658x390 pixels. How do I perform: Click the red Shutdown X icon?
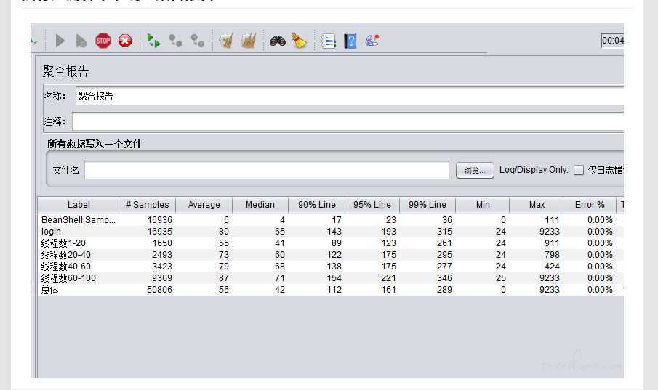click(124, 41)
